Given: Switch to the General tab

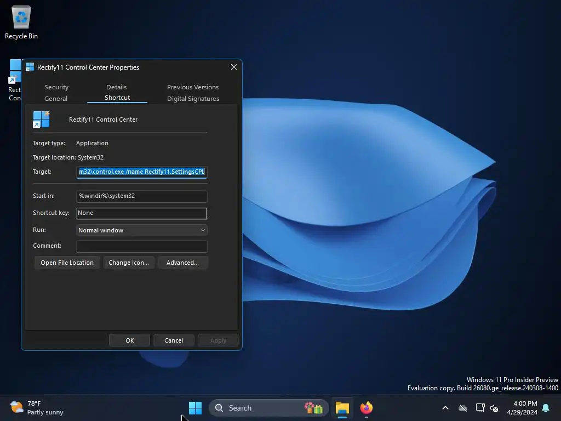Looking at the screenshot, I should point(56,99).
